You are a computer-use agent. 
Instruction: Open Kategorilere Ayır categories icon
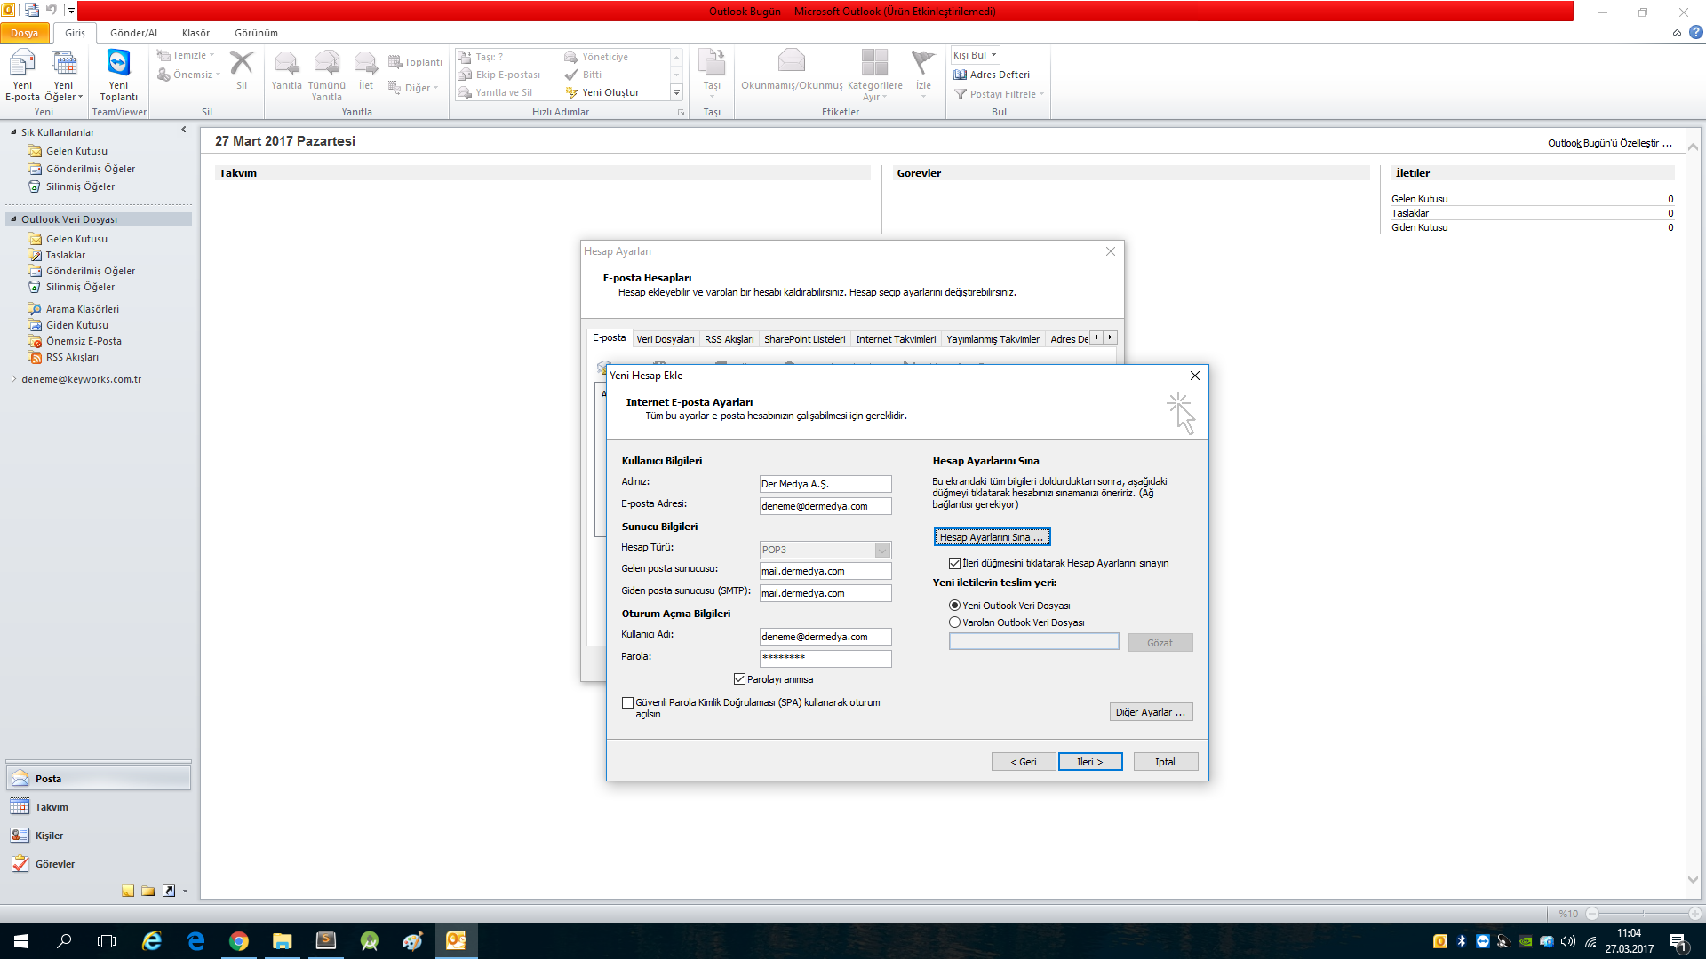(x=874, y=62)
